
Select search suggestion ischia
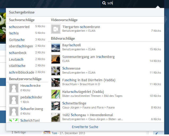14,33
